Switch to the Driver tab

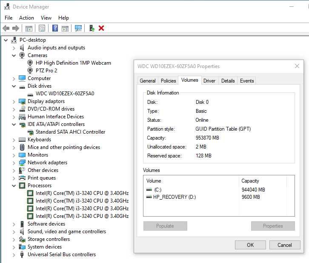[x=209, y=81]
